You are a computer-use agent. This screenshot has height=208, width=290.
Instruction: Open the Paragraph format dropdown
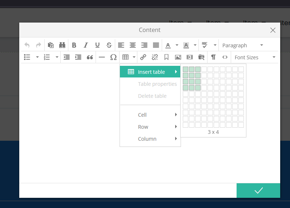coord(243,45)
